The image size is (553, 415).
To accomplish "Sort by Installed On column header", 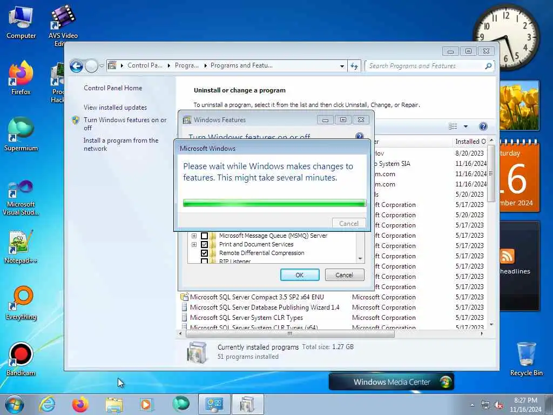I will pos(470,142).
